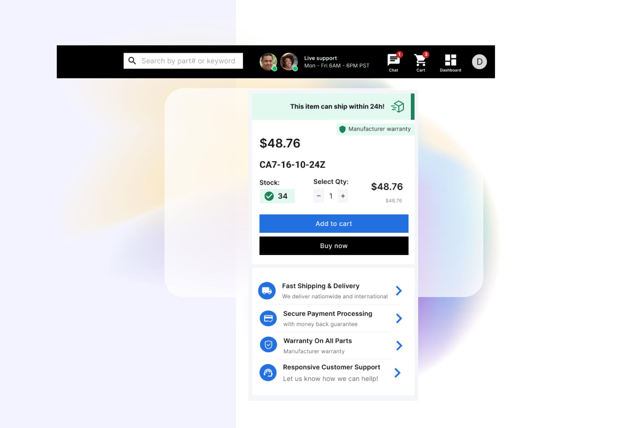Expand Secure Payment Processing chevron
The width and height of the screenshot is (618, 428).
point(399,318)
